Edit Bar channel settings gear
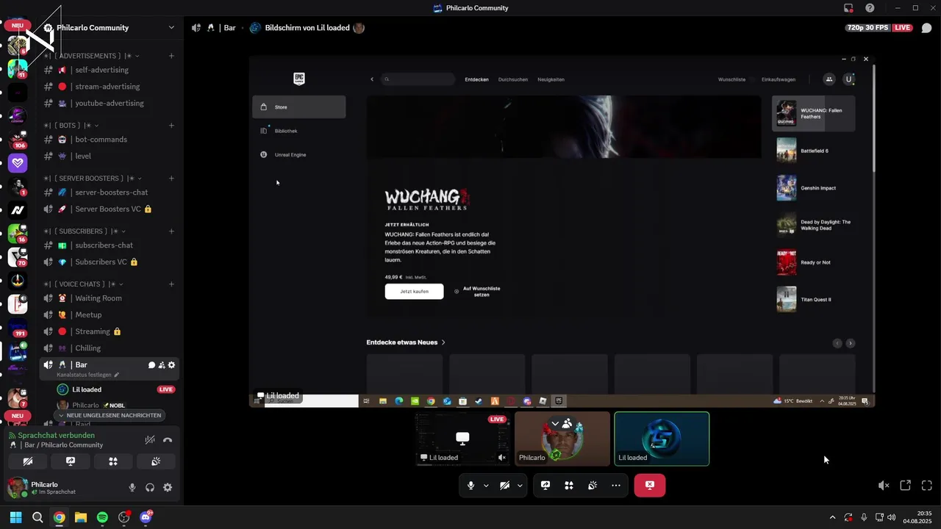This screenshot has height=529, width=941. pos(172,365)
